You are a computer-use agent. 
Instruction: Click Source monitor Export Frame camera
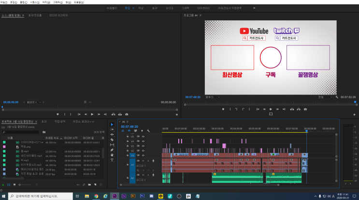pyautogui.click(x=127, y=114)
